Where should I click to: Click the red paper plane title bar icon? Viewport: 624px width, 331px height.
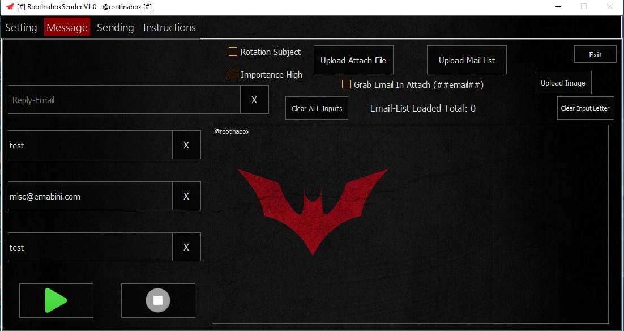tap(10, 7)
